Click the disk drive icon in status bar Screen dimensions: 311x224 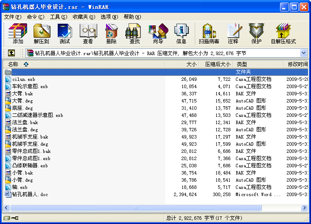coord(6,218)
